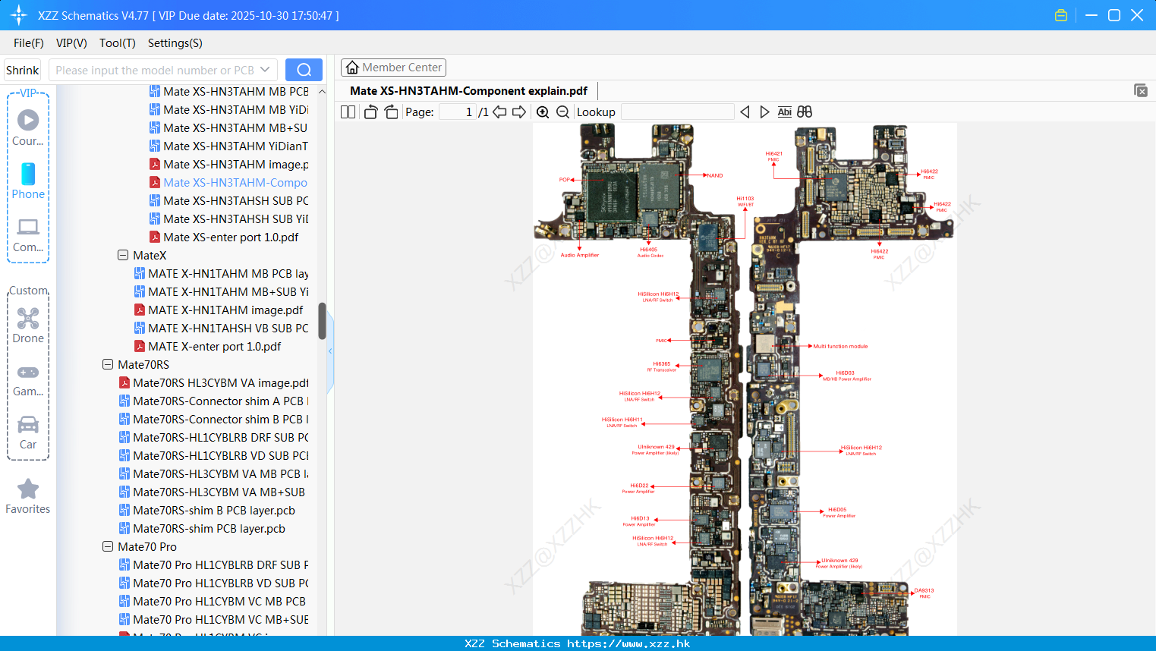The width and height of the screenshot is (1156, 651).
Task: Rotate the page counterclockwise
Action: click(x=370, y=112)
